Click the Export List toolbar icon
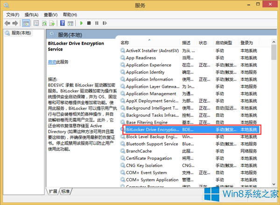Screen dimensions: 280x205 (52, 23)
